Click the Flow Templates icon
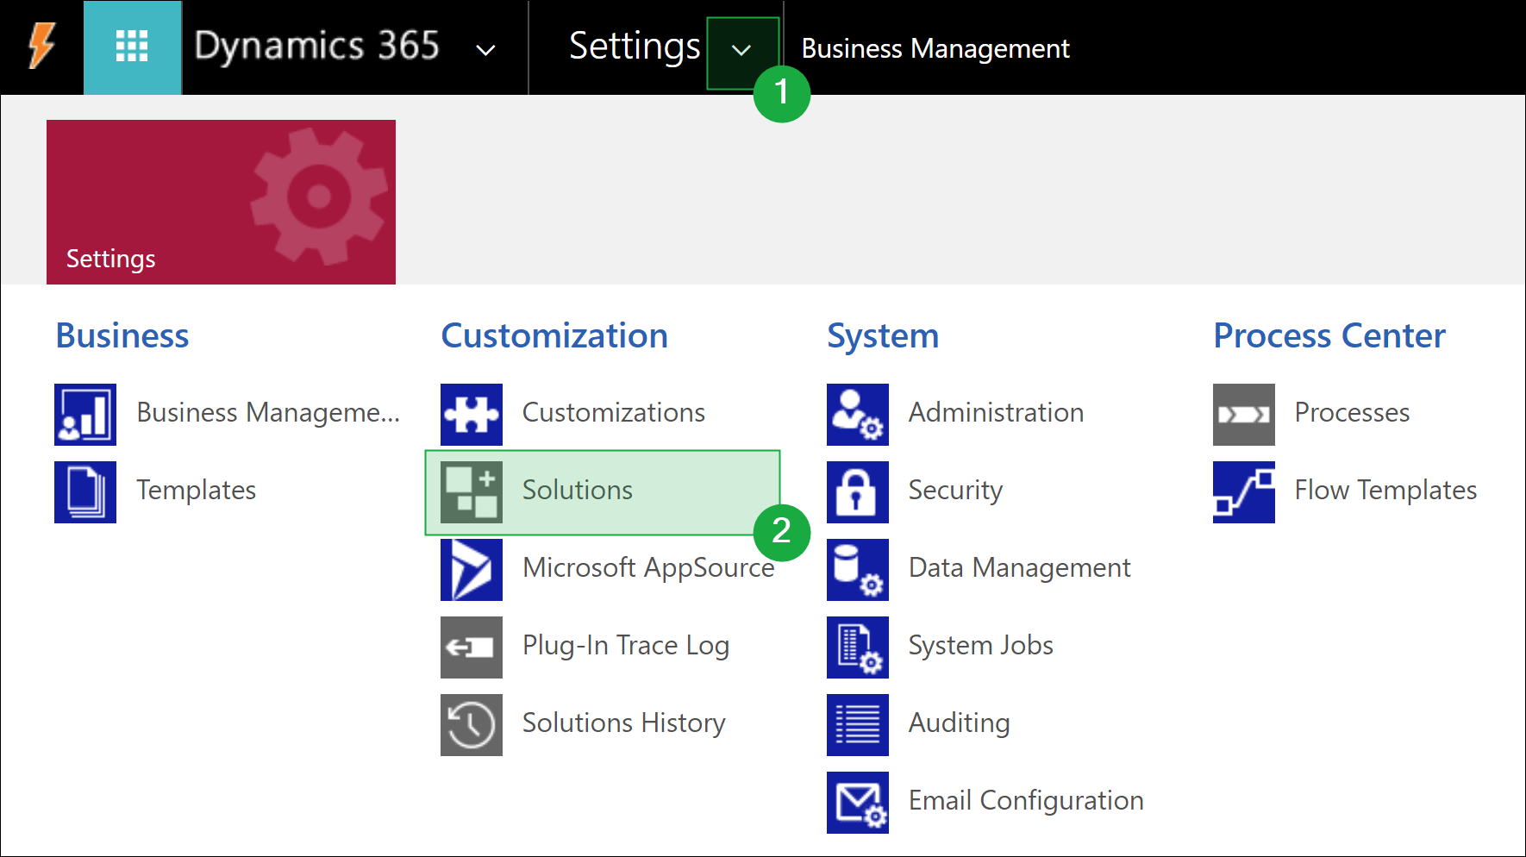 click(1244, 492)
